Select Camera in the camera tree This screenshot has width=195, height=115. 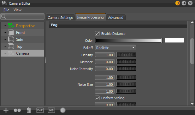point(22,53)
